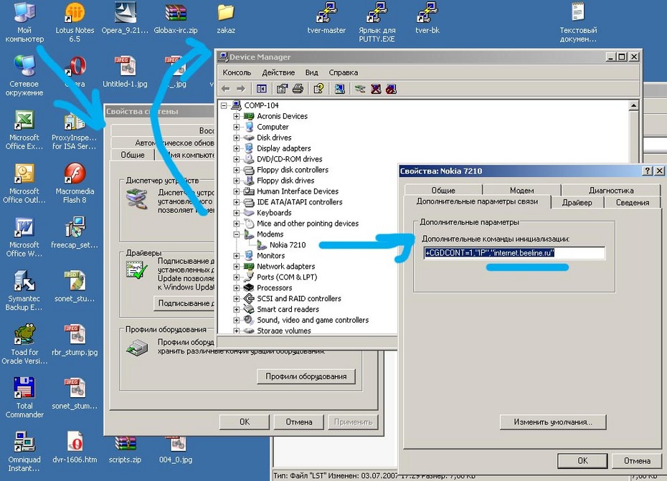The height and width of the screenshot is (481, 667).
Task: Select the Toad for Oracle shortcut
Action: click(24, 343)
